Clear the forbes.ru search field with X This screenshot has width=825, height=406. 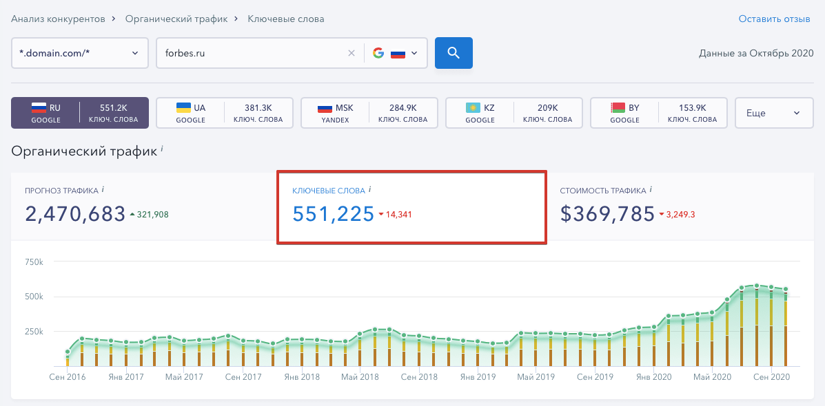[352, 53]
